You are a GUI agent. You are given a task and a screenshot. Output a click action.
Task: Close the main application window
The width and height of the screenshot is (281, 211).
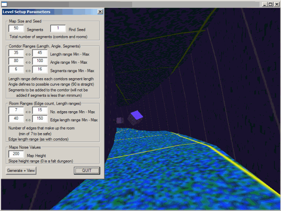(277, 4)
